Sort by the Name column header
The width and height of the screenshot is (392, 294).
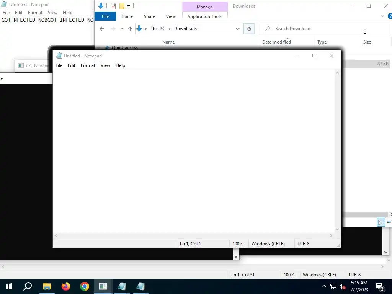168,42
